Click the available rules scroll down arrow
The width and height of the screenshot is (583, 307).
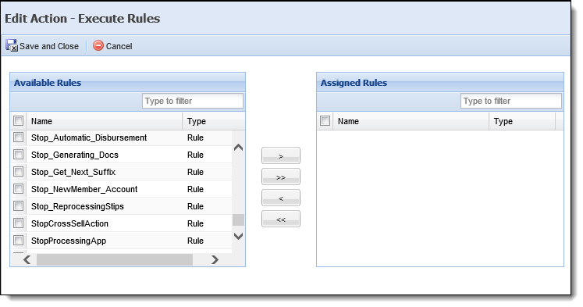point(238,236)
